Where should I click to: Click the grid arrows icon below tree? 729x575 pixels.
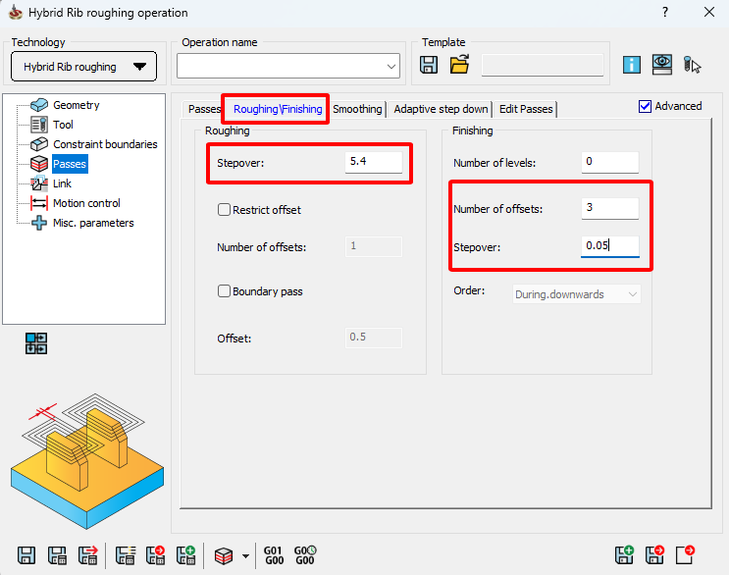click(36, 343)
